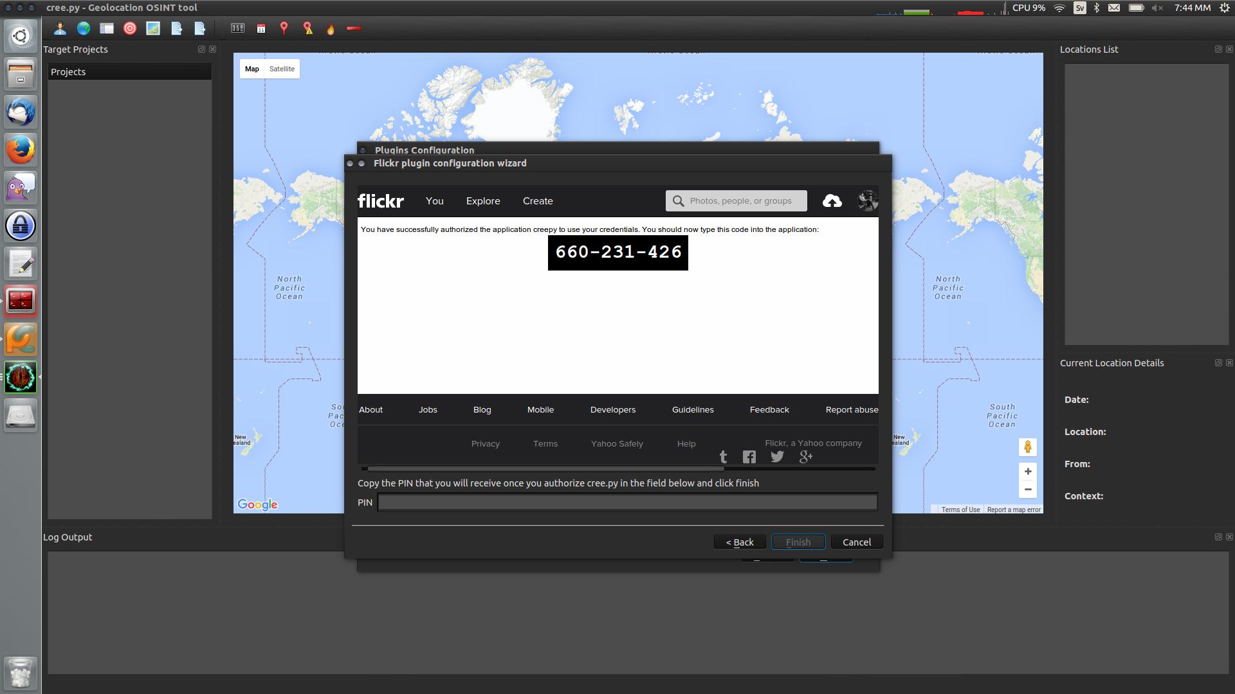The image size is (1235, 694).
Task: Open the Flickr You menu
Action: (x=435, y=201)
